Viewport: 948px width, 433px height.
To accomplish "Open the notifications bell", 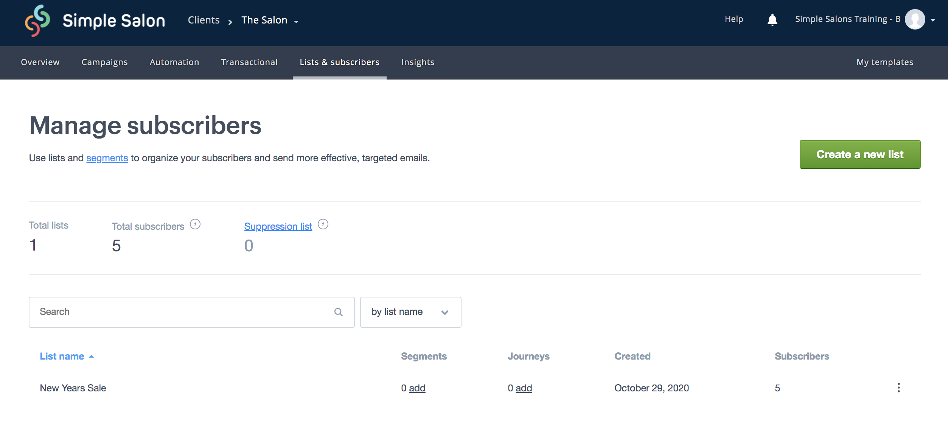I will coord(772,20).
